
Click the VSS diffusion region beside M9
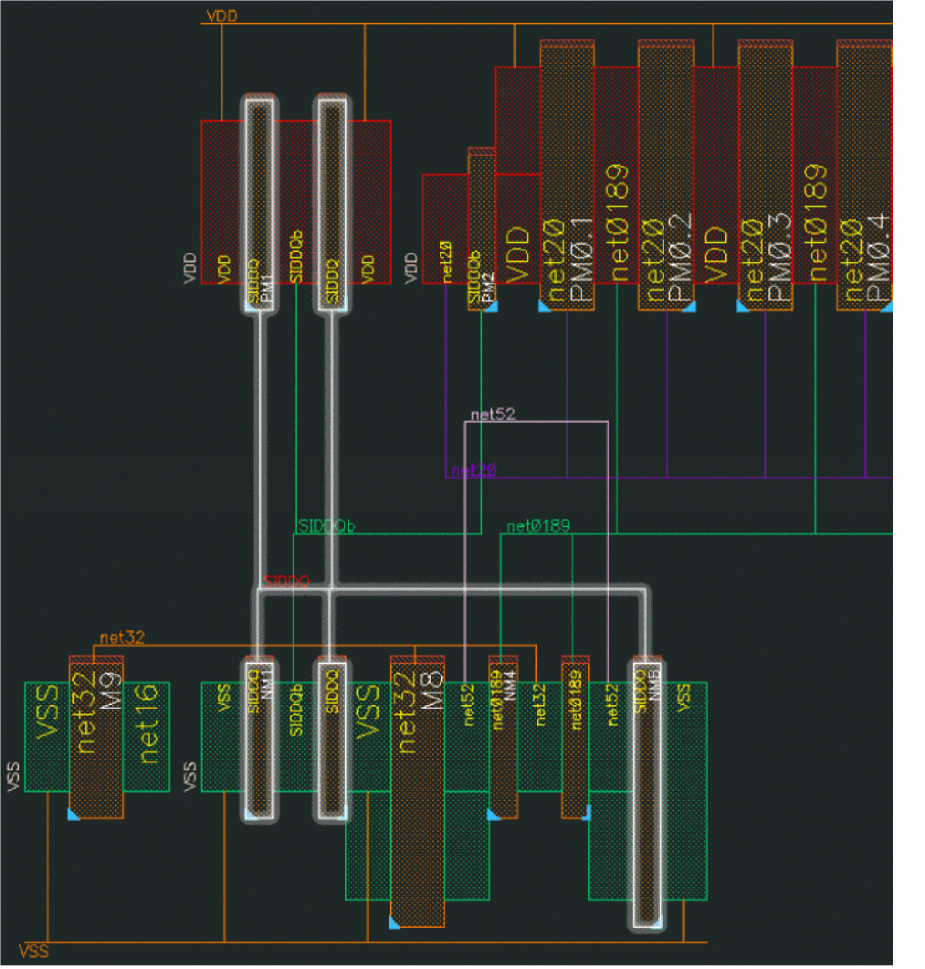47,736
